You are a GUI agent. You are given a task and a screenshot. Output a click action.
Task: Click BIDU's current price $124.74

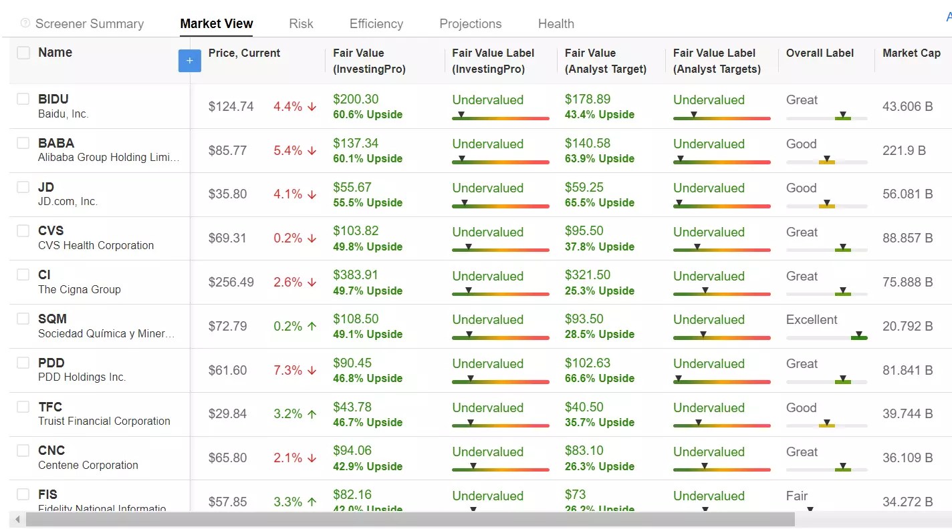[231, 106]
